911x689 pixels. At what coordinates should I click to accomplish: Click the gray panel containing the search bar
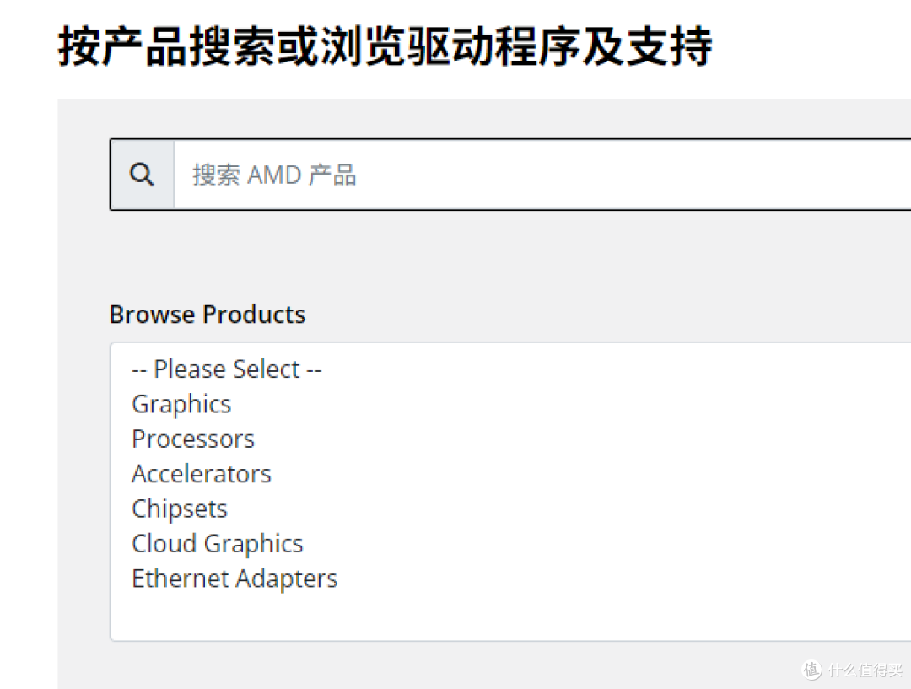(x=506, y=253)
